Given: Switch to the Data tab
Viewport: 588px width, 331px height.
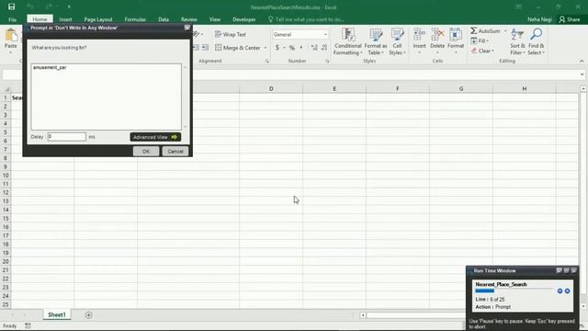Looking at the screenshot, I should point(164,19).
